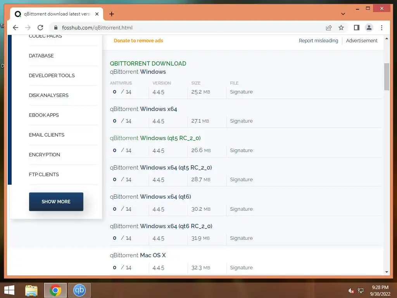The image size is (397, 298).
Task: Open a new tab
Action: coord(112,14)
